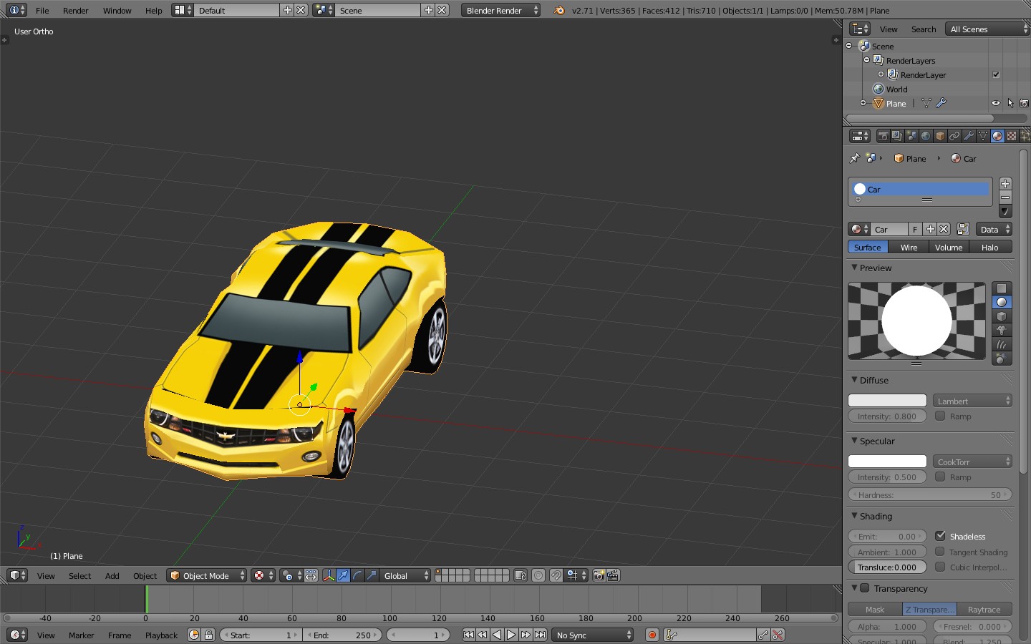This screenshot has width=1031, height=644.
Task: Open the Lambert diffuse shader dropdown
Action: [x=972, y=401]
